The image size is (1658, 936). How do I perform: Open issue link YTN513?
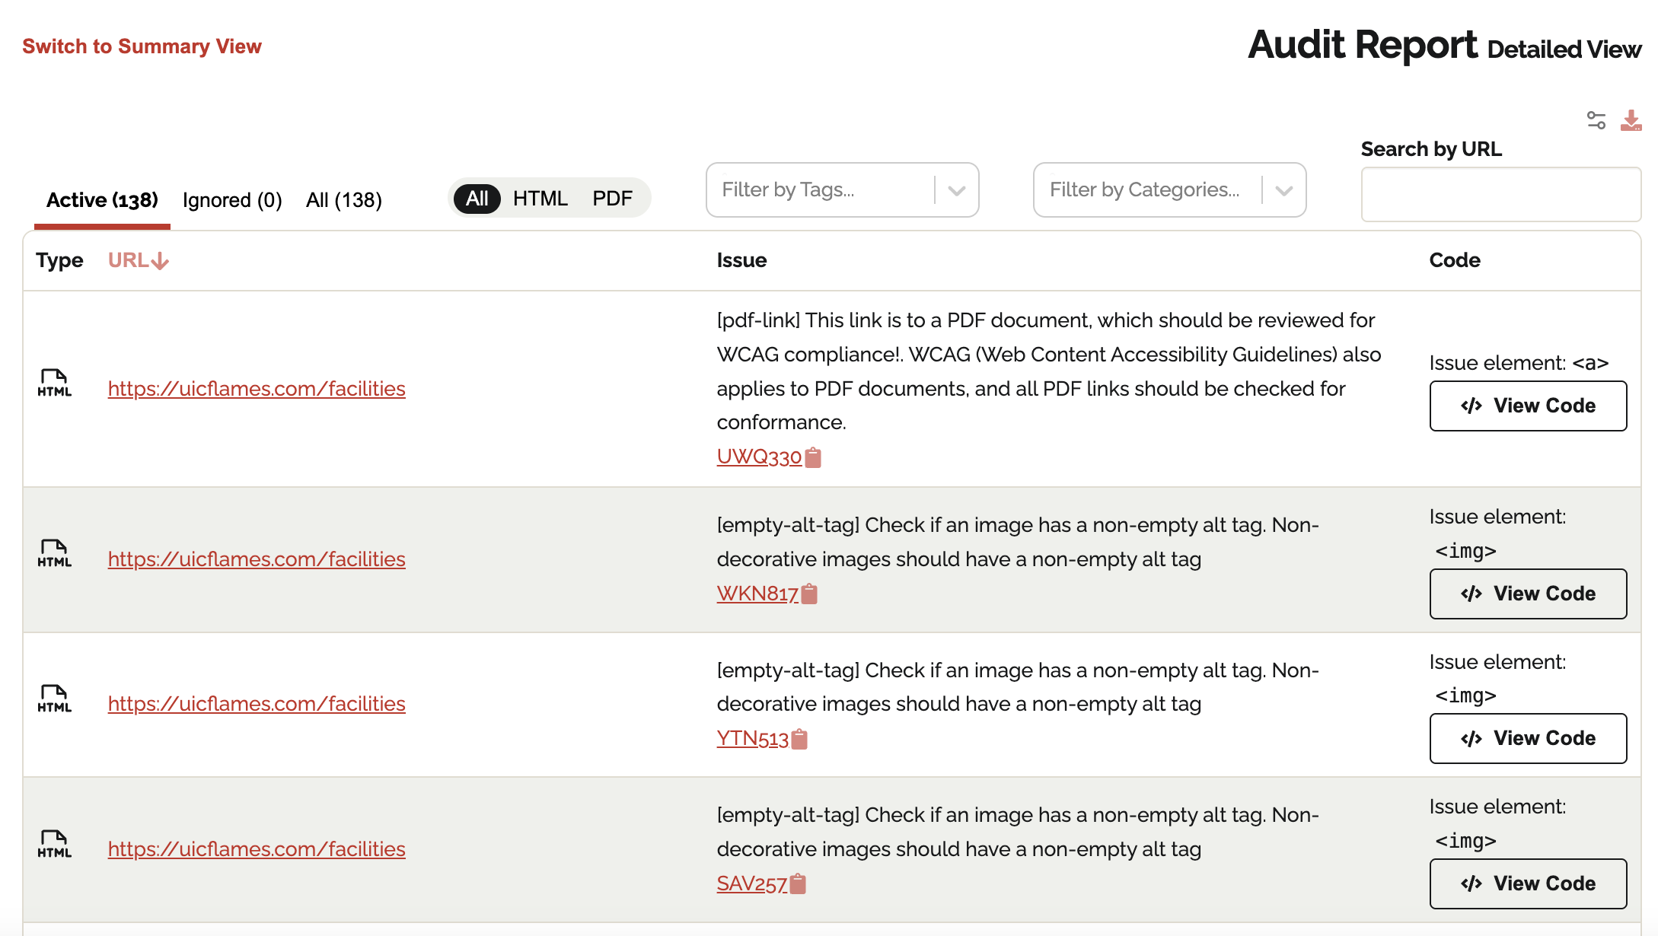coord(752,738)
